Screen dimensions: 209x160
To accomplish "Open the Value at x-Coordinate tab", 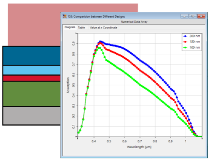I will tap(103, 28).
